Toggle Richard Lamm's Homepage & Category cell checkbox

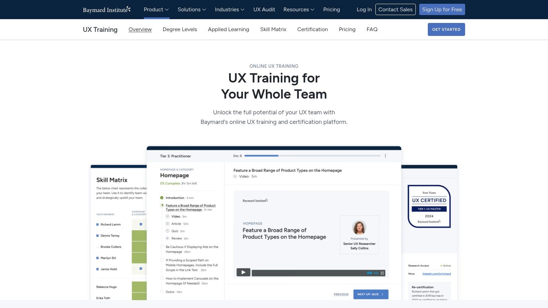141,224
